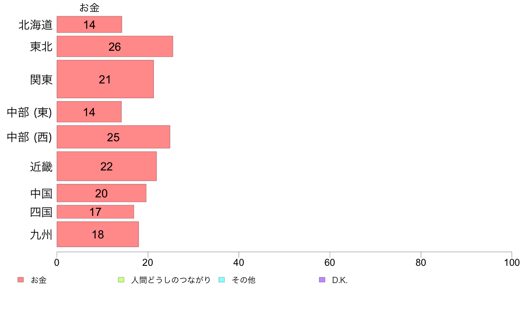Click the 九州 bar showing 18

[x=97, y=234]
